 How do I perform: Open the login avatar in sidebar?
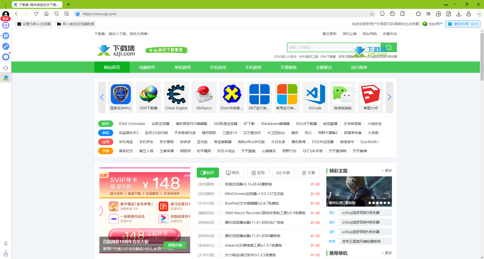pos(6,15)
